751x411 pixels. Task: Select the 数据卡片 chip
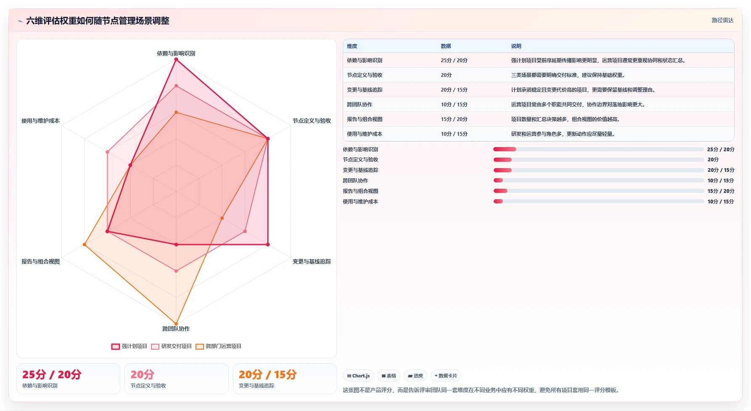pyautogui.click(x=446, y=376)
